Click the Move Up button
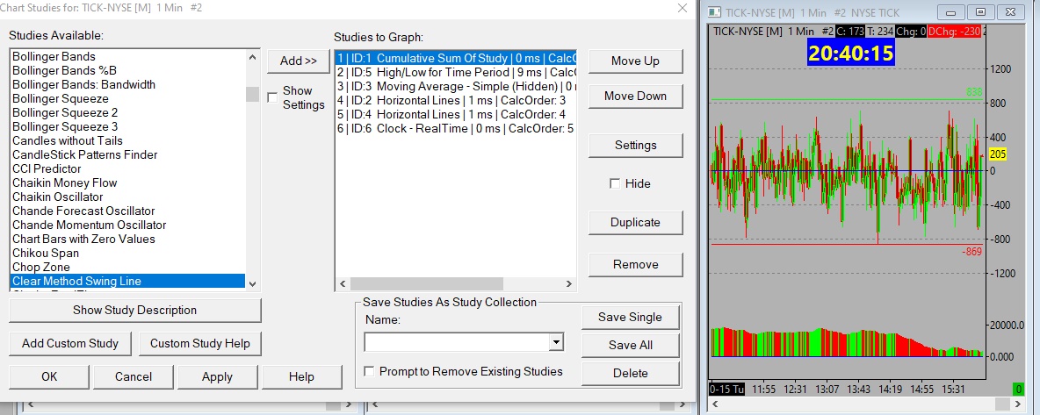Screen dimensions: 1040x415 [635, 61]
